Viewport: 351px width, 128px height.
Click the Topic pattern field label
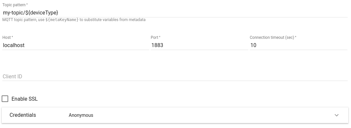[15, 5]
